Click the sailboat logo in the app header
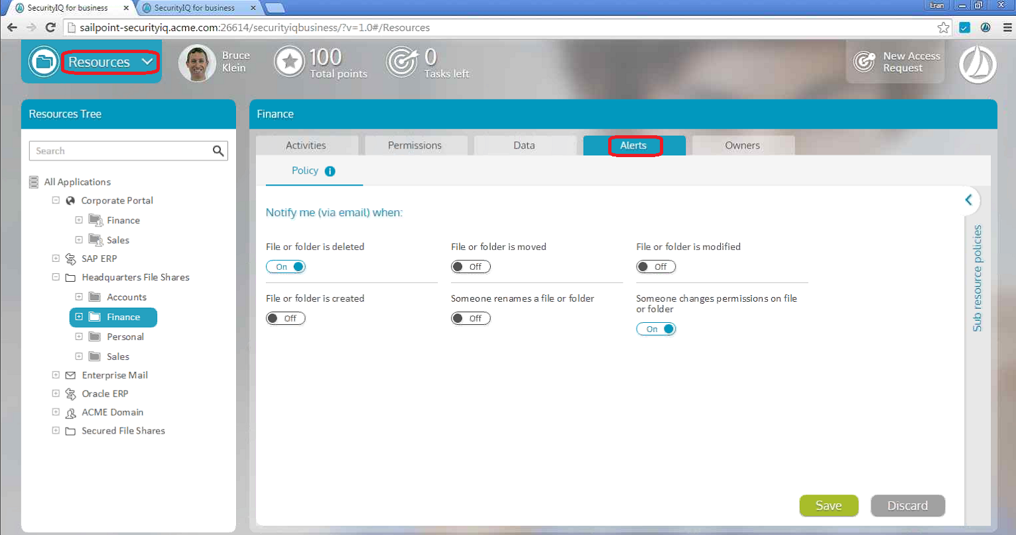The width and height of the screenshot is (1016, 535). click(x=978, y=64)
